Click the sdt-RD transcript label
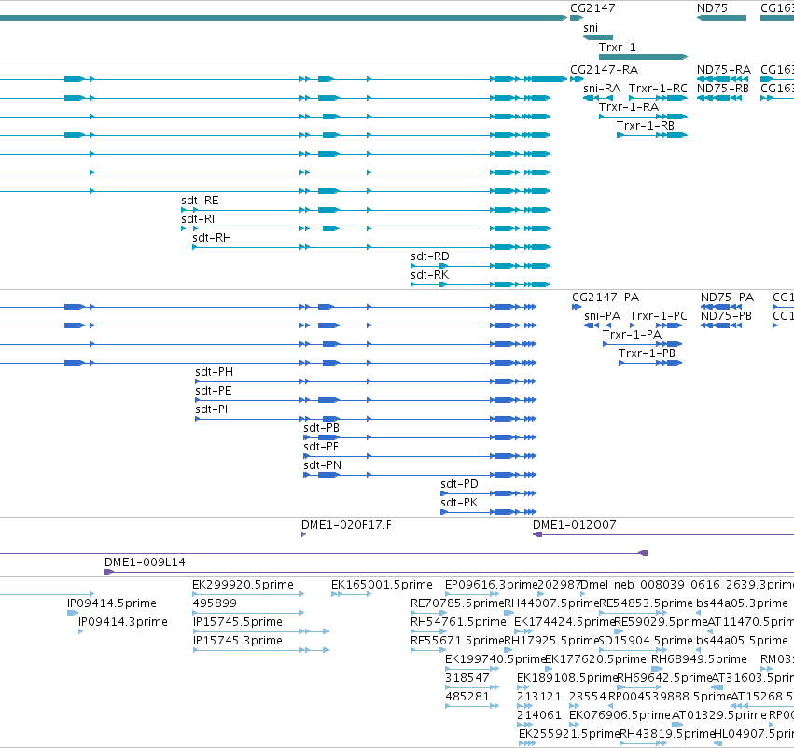Viewport: 794px width, 748px height. 430,256
